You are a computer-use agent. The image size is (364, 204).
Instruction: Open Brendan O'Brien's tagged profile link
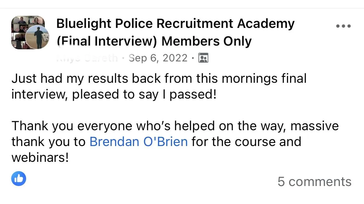[138, 142]
